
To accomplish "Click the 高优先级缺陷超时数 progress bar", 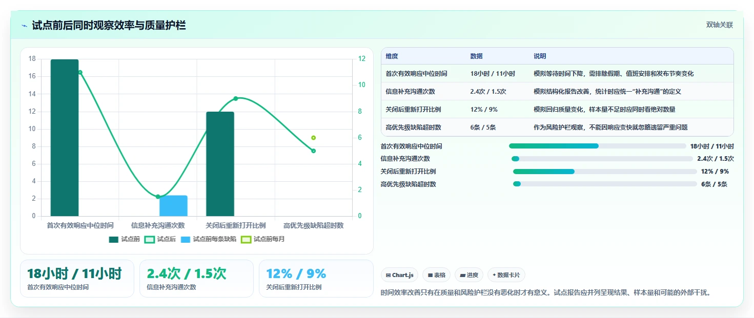I will 605,184.
